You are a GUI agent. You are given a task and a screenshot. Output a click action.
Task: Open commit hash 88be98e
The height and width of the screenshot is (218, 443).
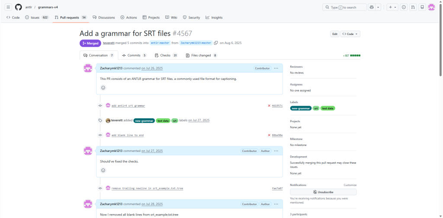point(277,135)
